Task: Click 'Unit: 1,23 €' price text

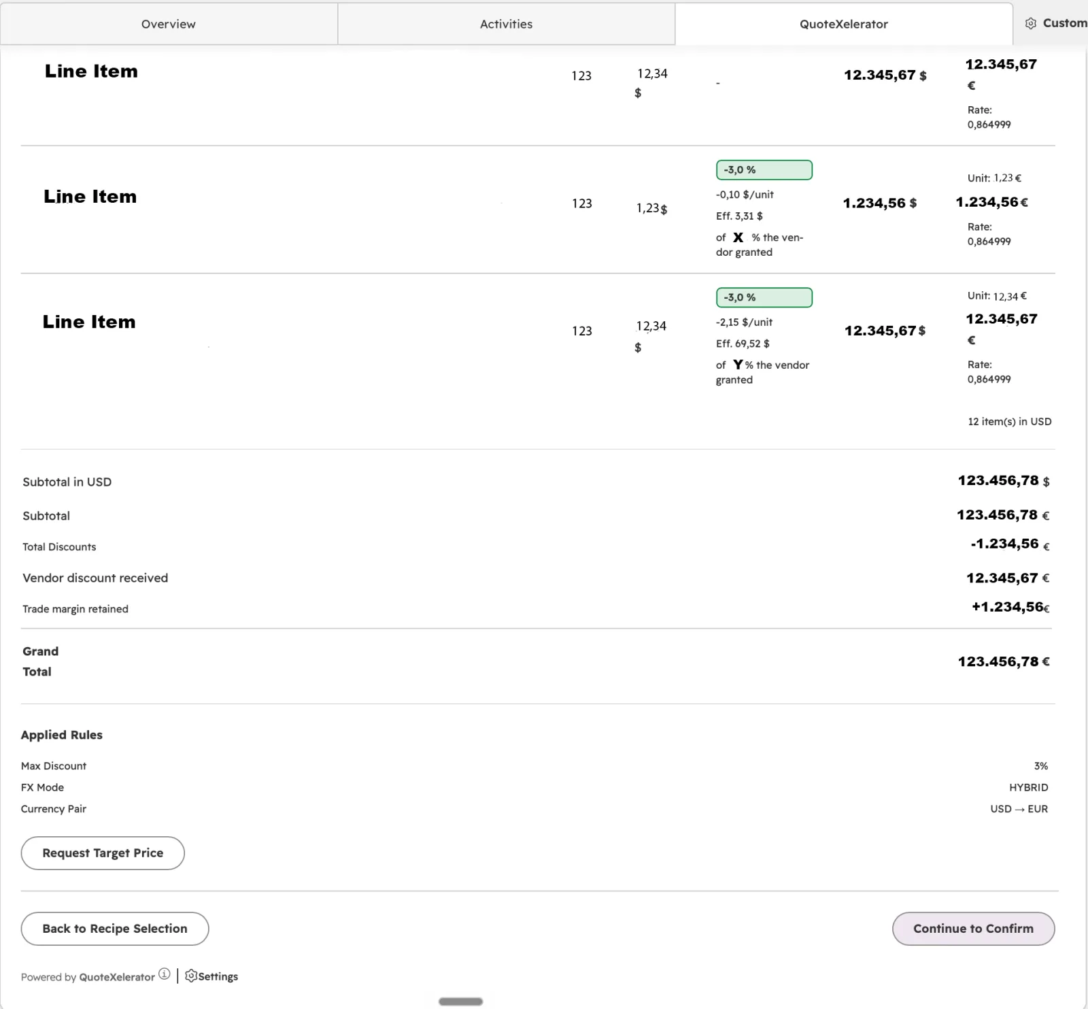Action: 994,178
